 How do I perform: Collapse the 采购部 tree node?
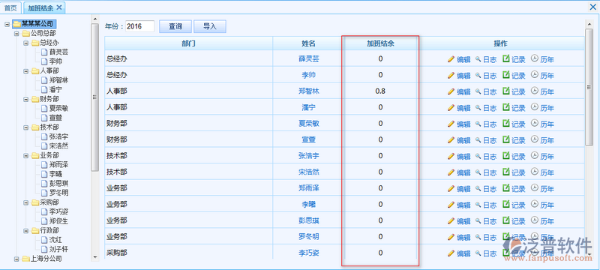25,202
